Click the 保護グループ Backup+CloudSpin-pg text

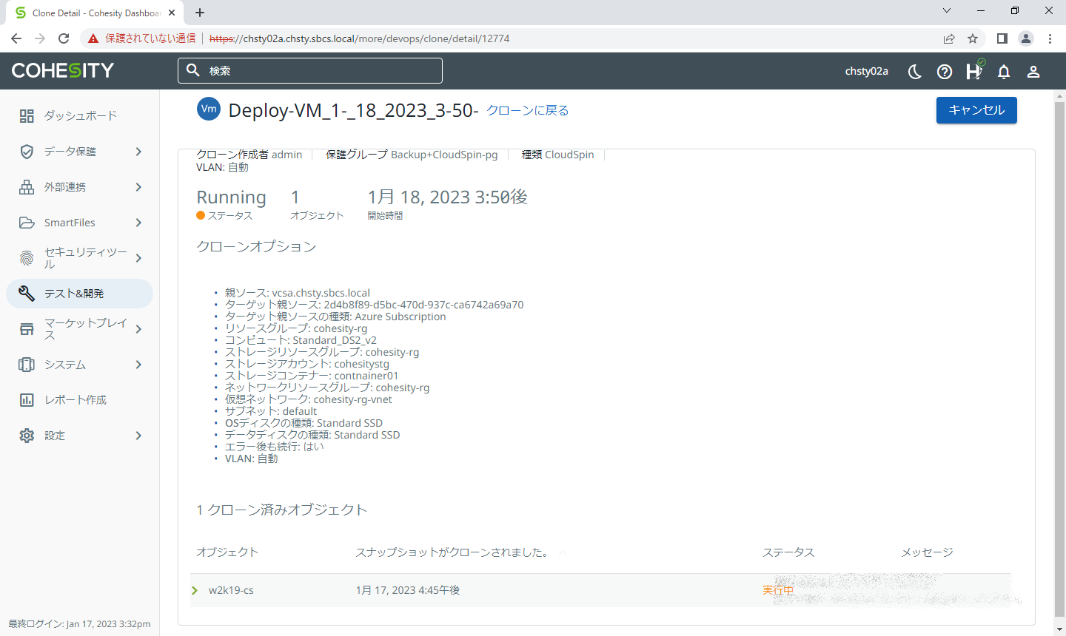(x=412, y=155)
